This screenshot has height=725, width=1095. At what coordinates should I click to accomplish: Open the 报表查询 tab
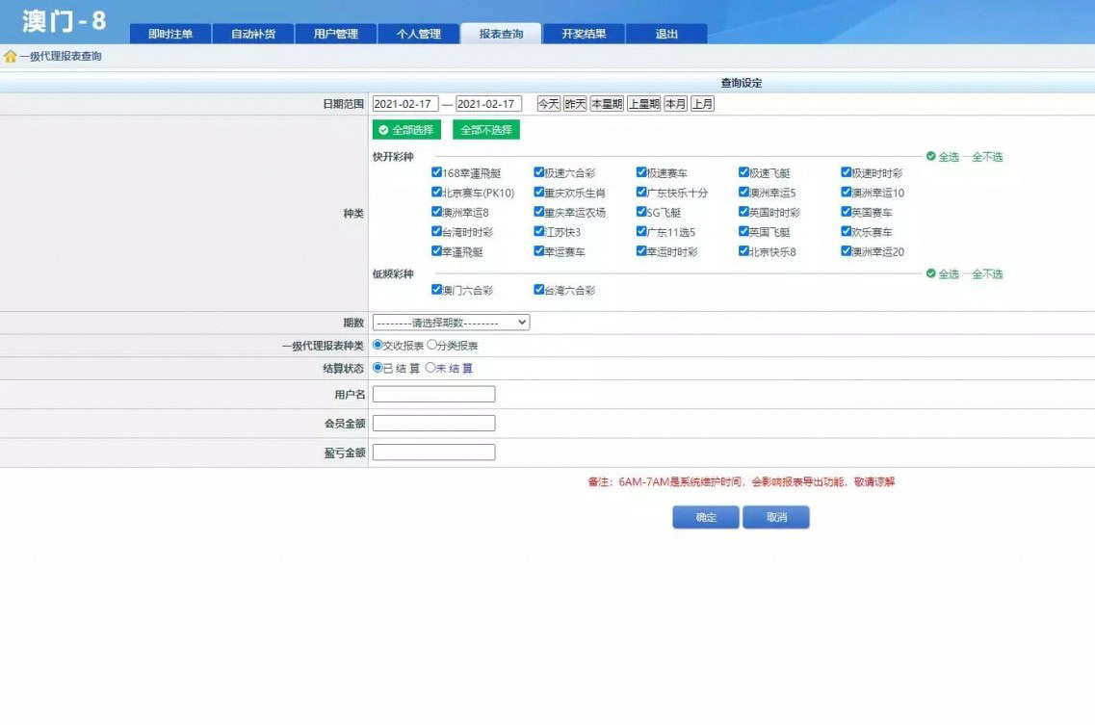(x=501, y=34)
